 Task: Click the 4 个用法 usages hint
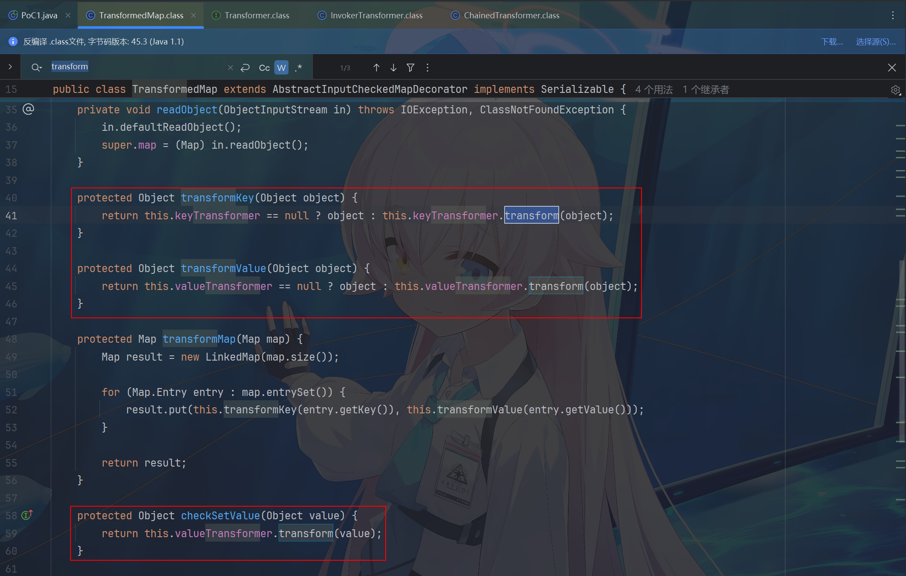[654, 89]
